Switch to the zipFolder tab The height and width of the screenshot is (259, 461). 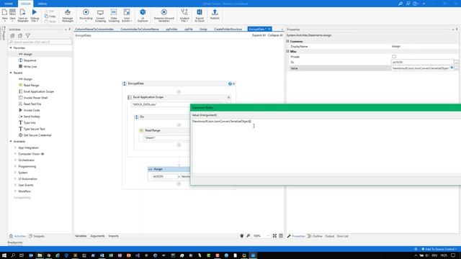[171, 29]
